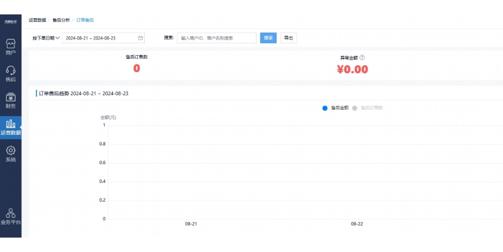Image resolution: width=503 pixels, height=252 pixels.
Task: Click the 导出 export button
Action: pyautogui.click(x=289, y=38)
